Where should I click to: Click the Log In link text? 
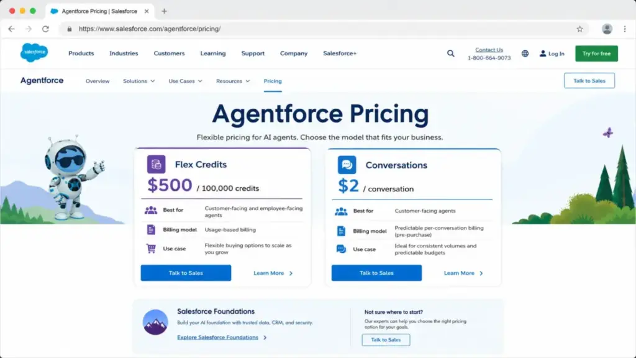point(556,53)
